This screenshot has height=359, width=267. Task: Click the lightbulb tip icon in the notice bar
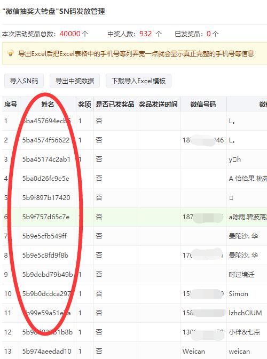(x=10, y=53)
